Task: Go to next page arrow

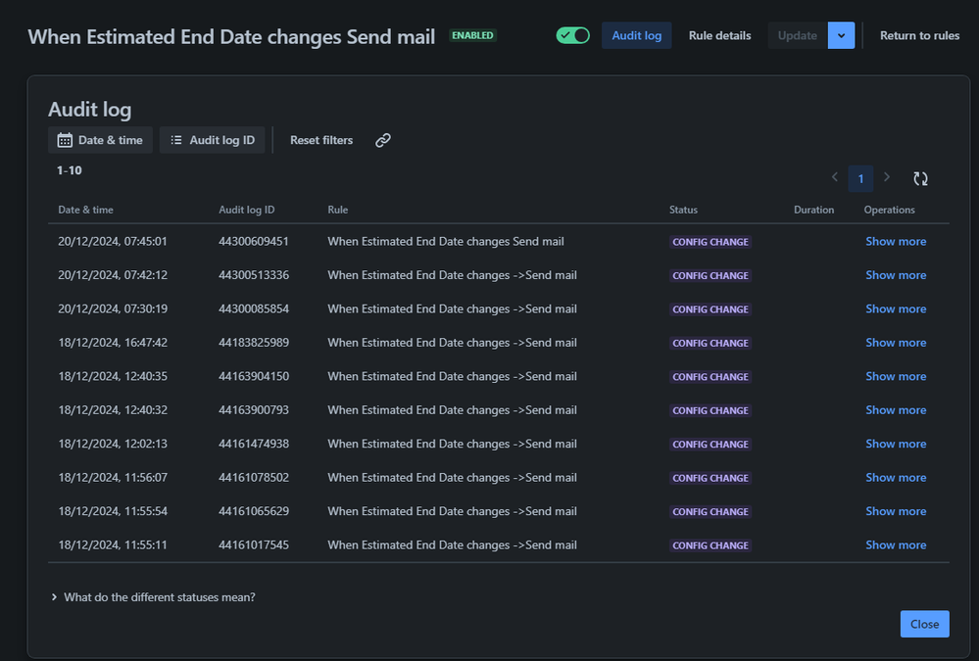Action: coord(887,177)
